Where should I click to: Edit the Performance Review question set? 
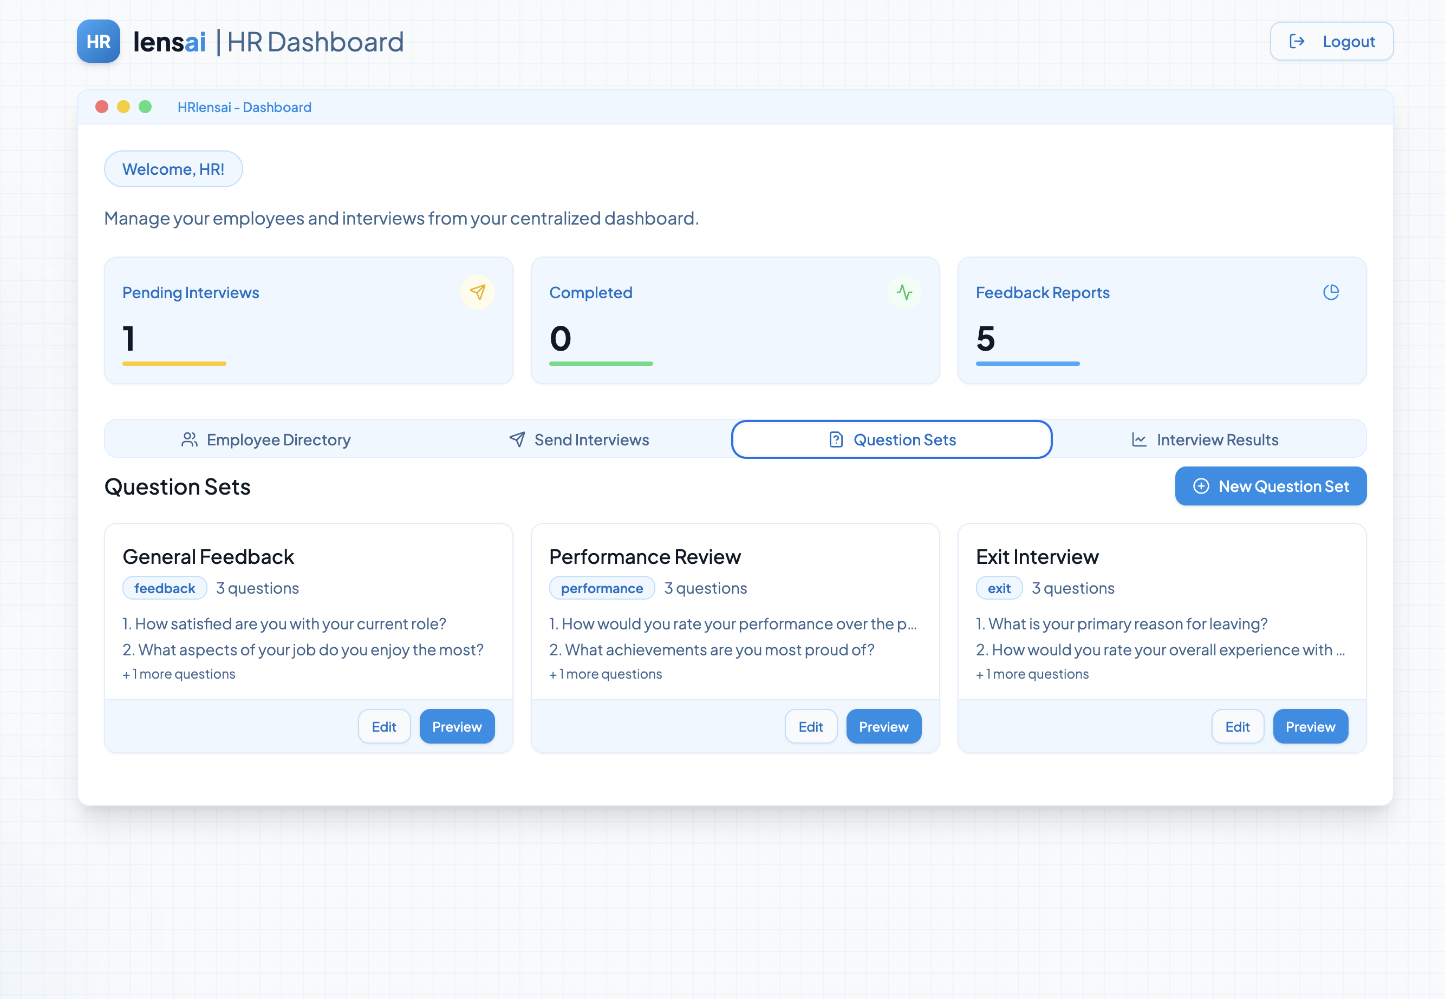(x=810, y=727)
